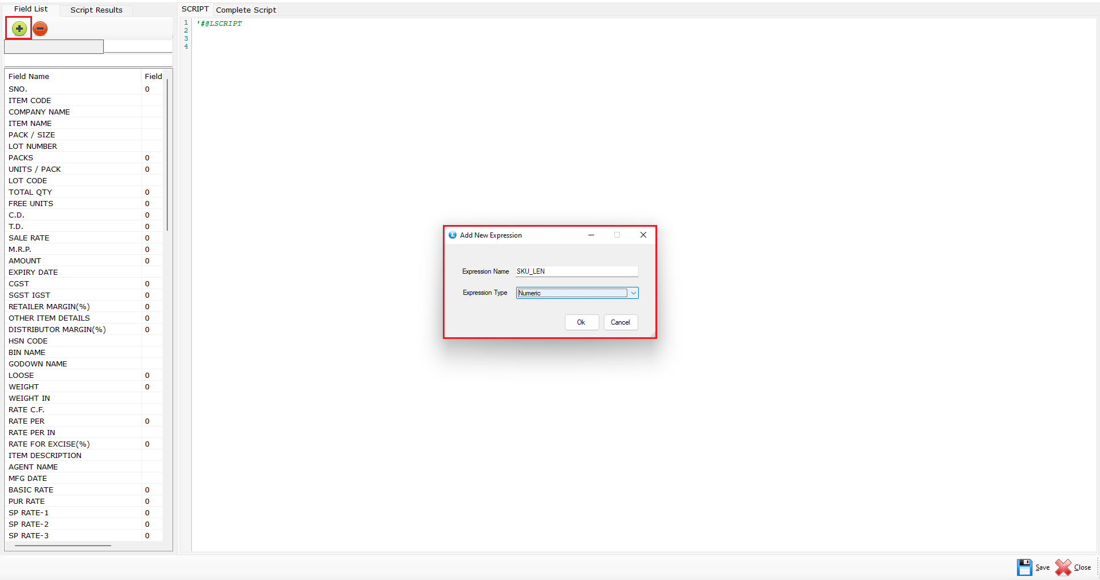Click the red X Close icon
Screen dimensions: 1100x580
[x=1063, y=567]
